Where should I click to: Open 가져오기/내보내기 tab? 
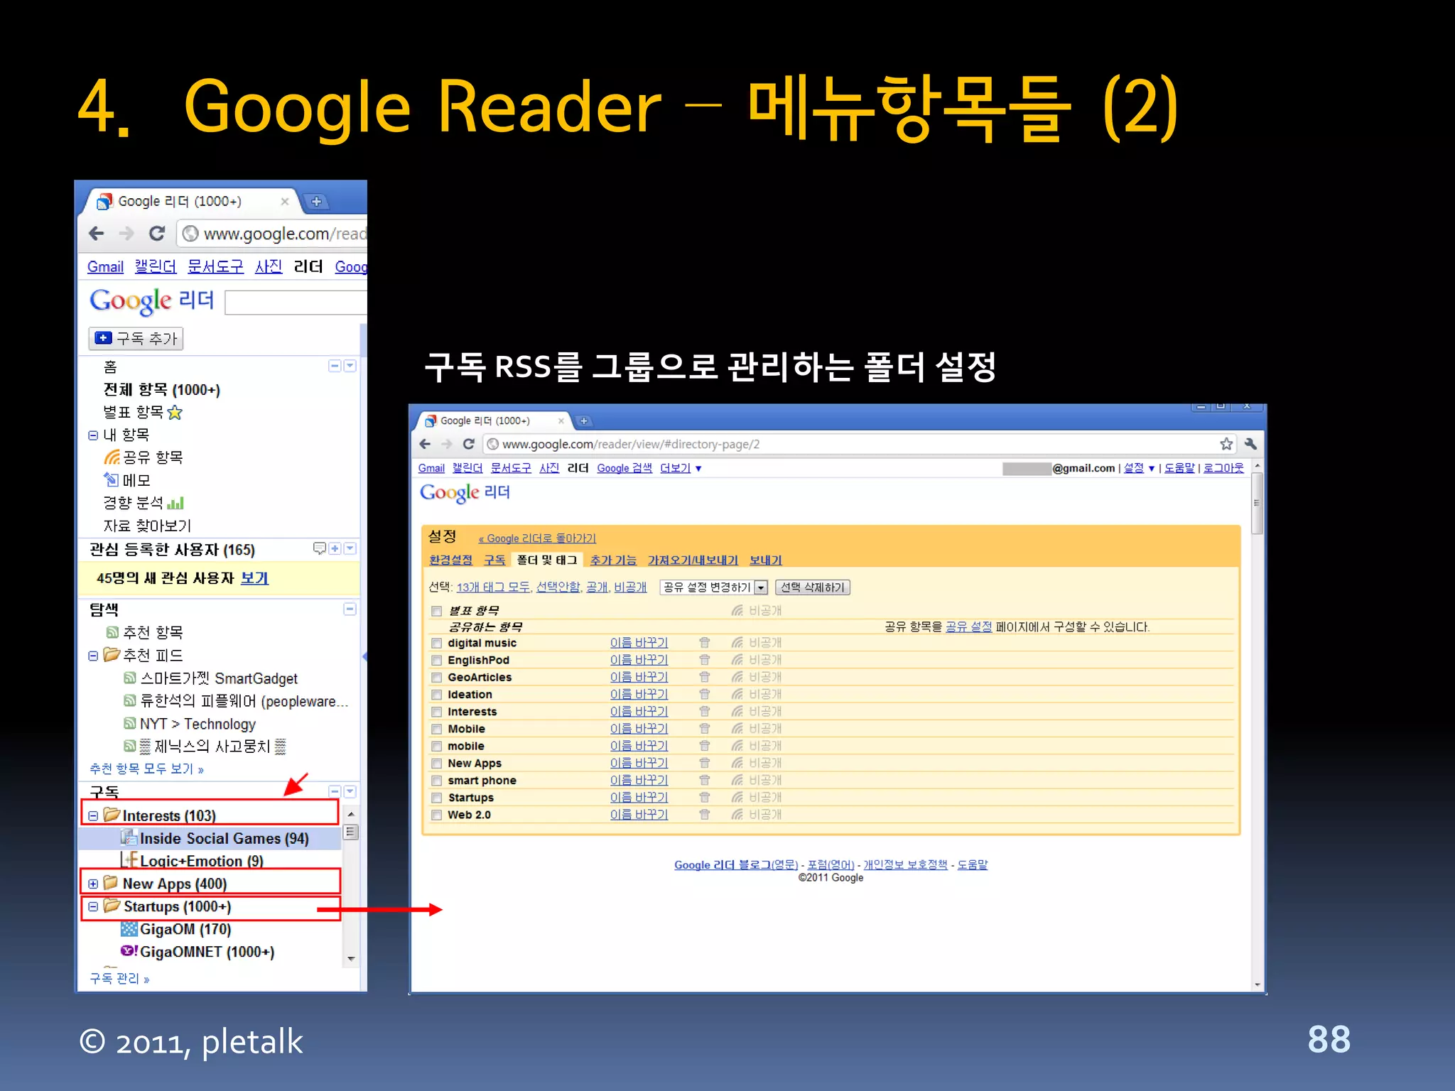click(x=693, y=560)
